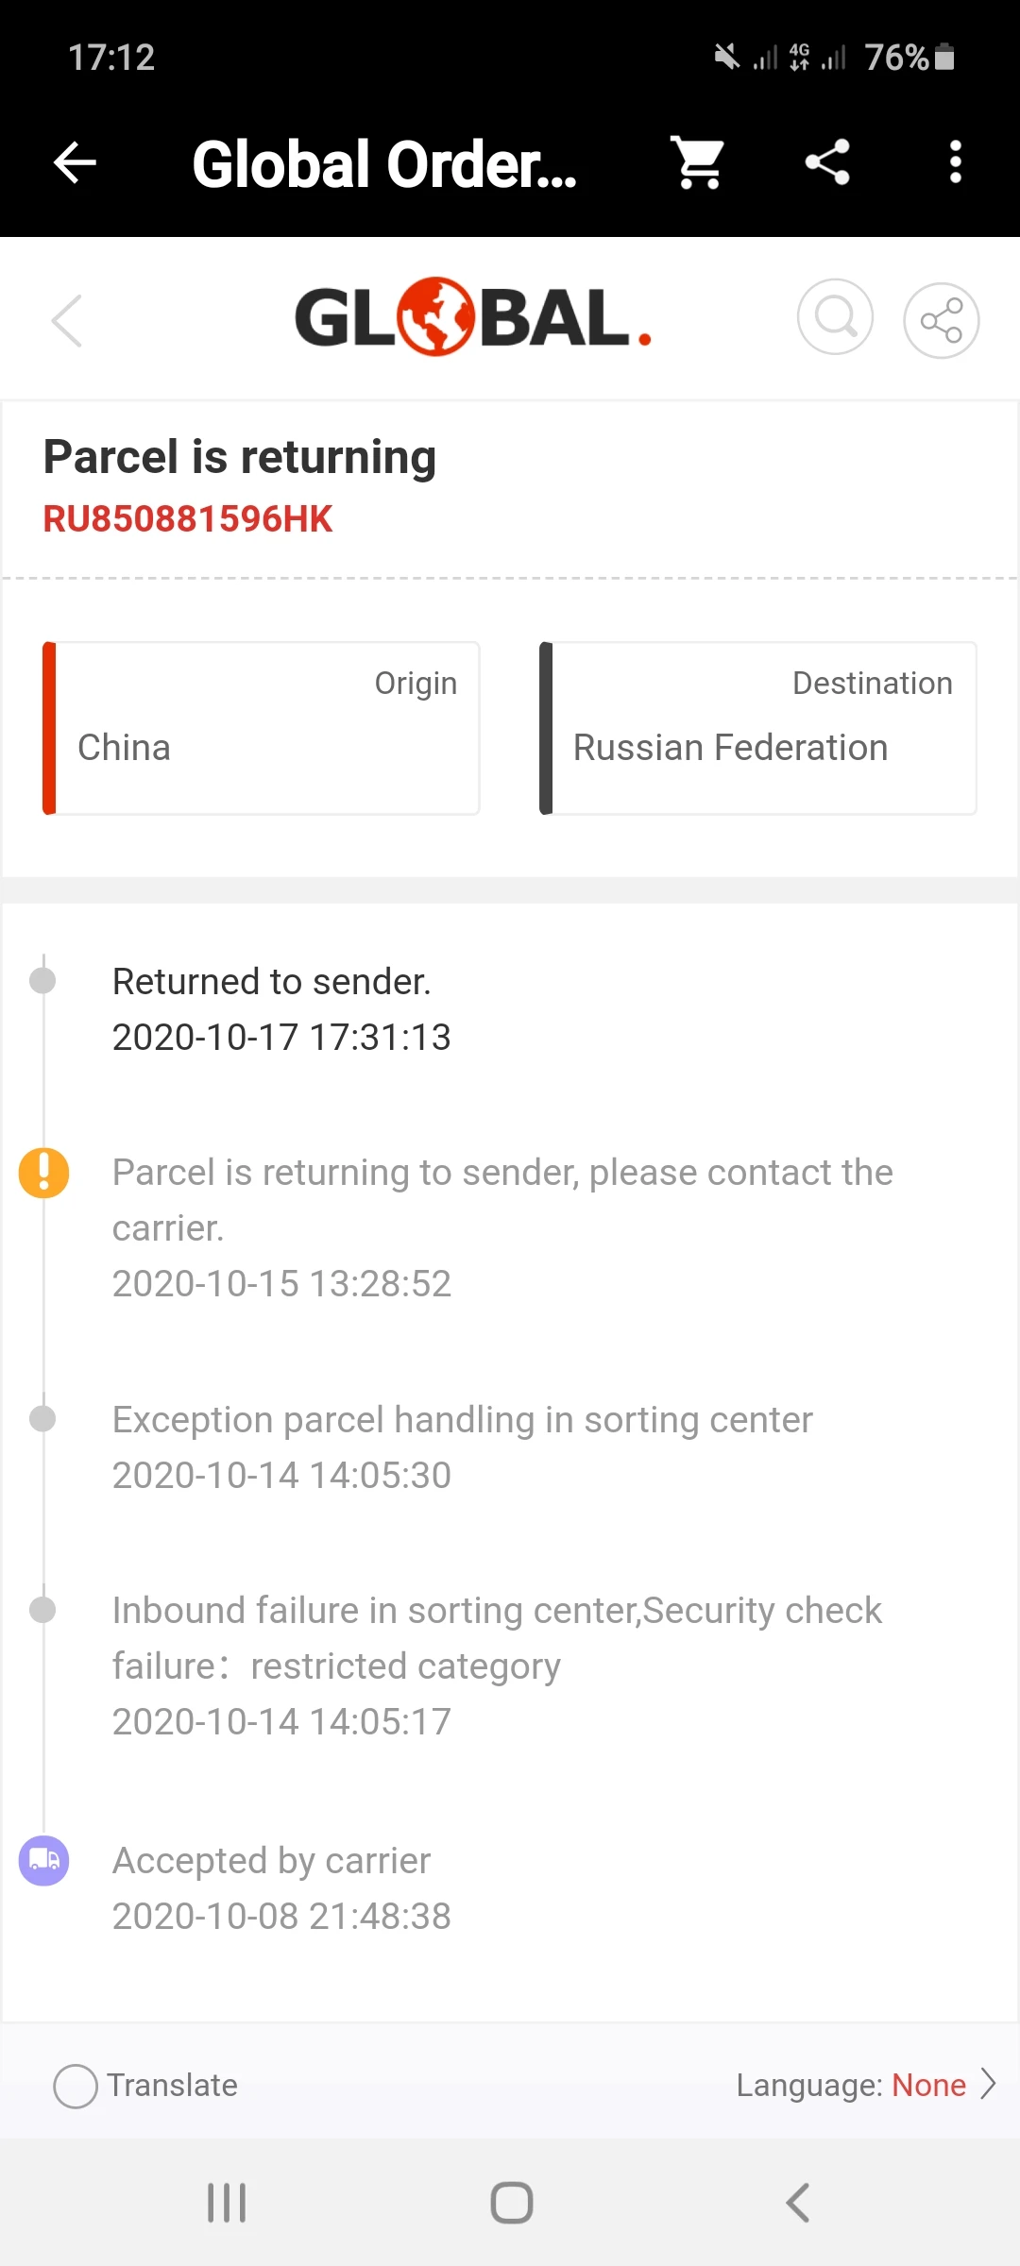The width and height of the screenshot is (1020, 2266).
Task: Tap the purple truck carrier icon
Action: point(43,1861)
